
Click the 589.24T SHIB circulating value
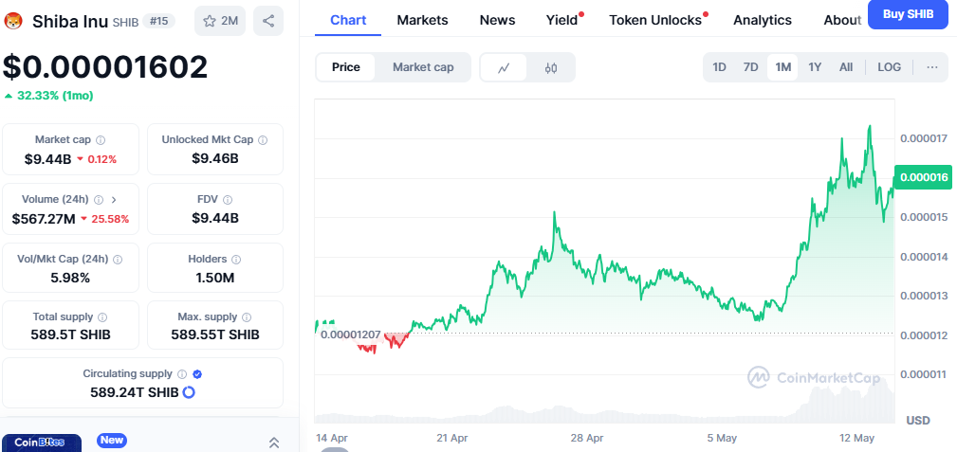[135, 392]
